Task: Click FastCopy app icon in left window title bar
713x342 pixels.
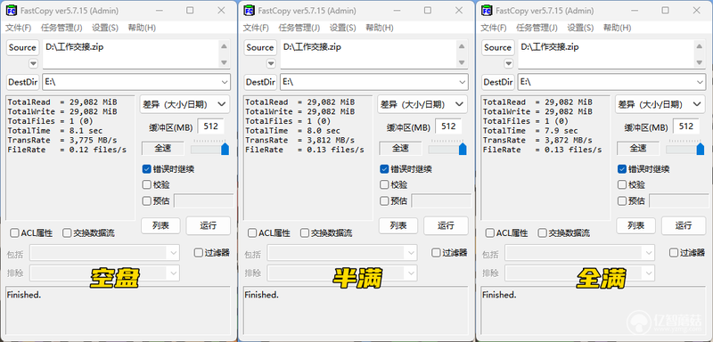Action: (12, 10)
